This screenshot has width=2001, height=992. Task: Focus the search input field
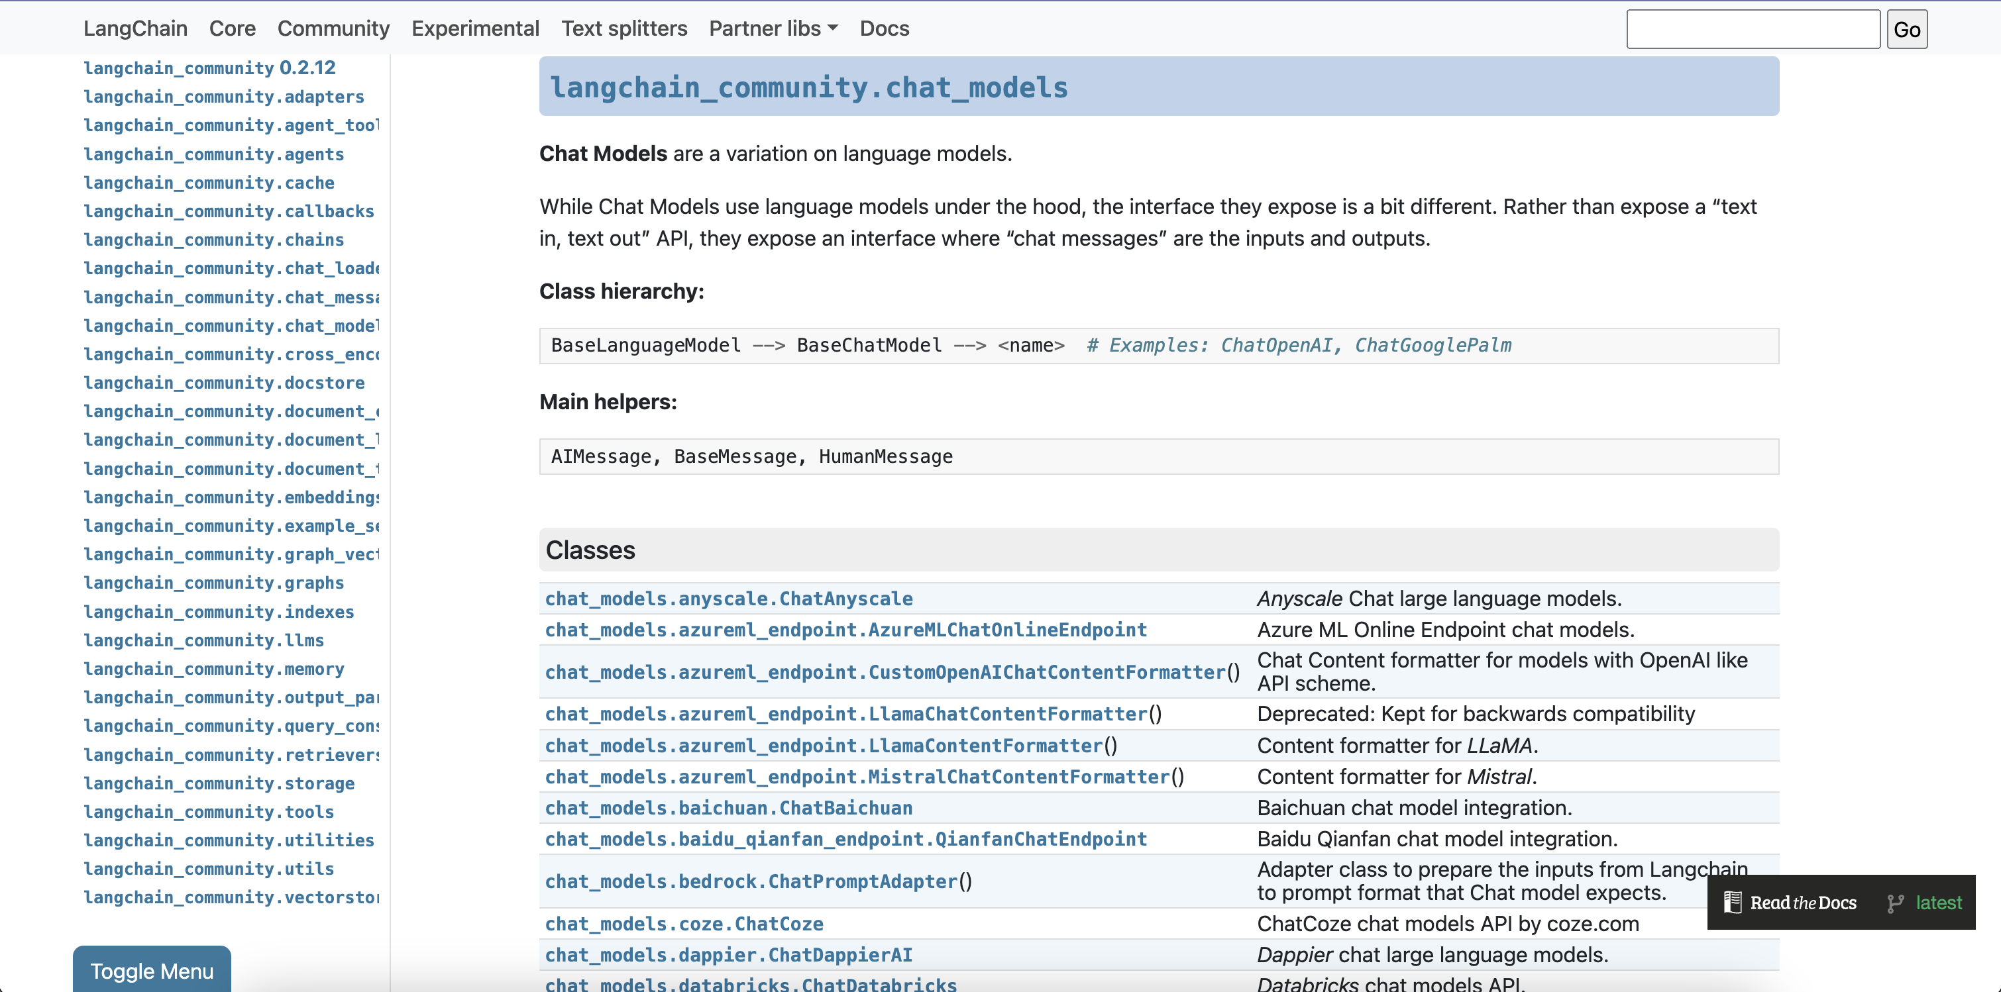[1753, 30]
